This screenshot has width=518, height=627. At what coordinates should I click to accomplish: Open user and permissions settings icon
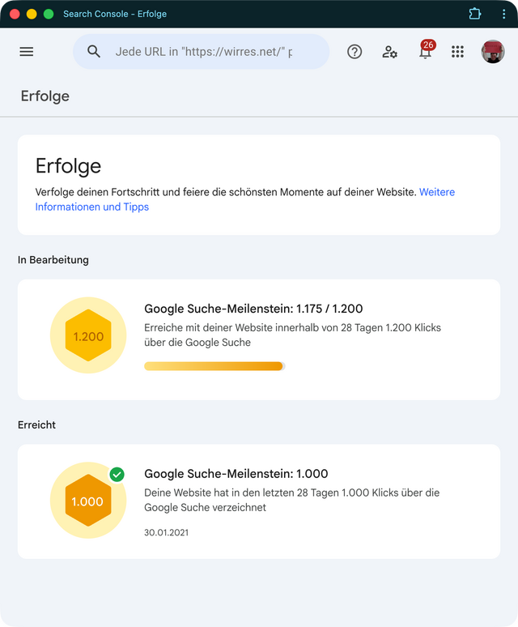389,52
